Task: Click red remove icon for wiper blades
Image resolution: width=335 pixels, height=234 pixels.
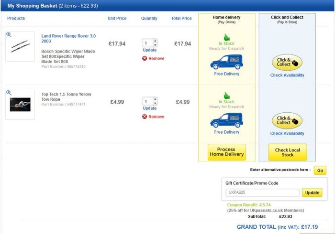Action: pos(145,58)
